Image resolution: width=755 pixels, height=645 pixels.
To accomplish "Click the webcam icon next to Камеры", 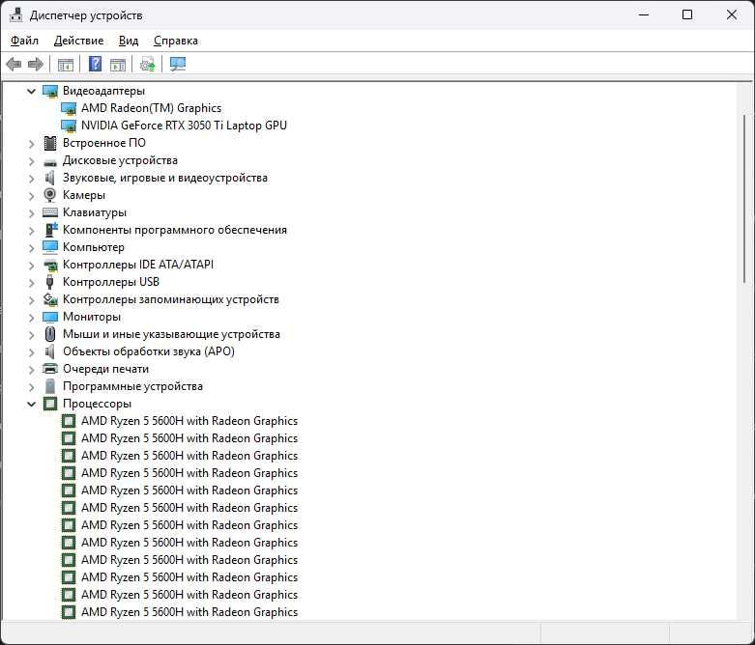I will pyautogui.click(x=50, y=195).
